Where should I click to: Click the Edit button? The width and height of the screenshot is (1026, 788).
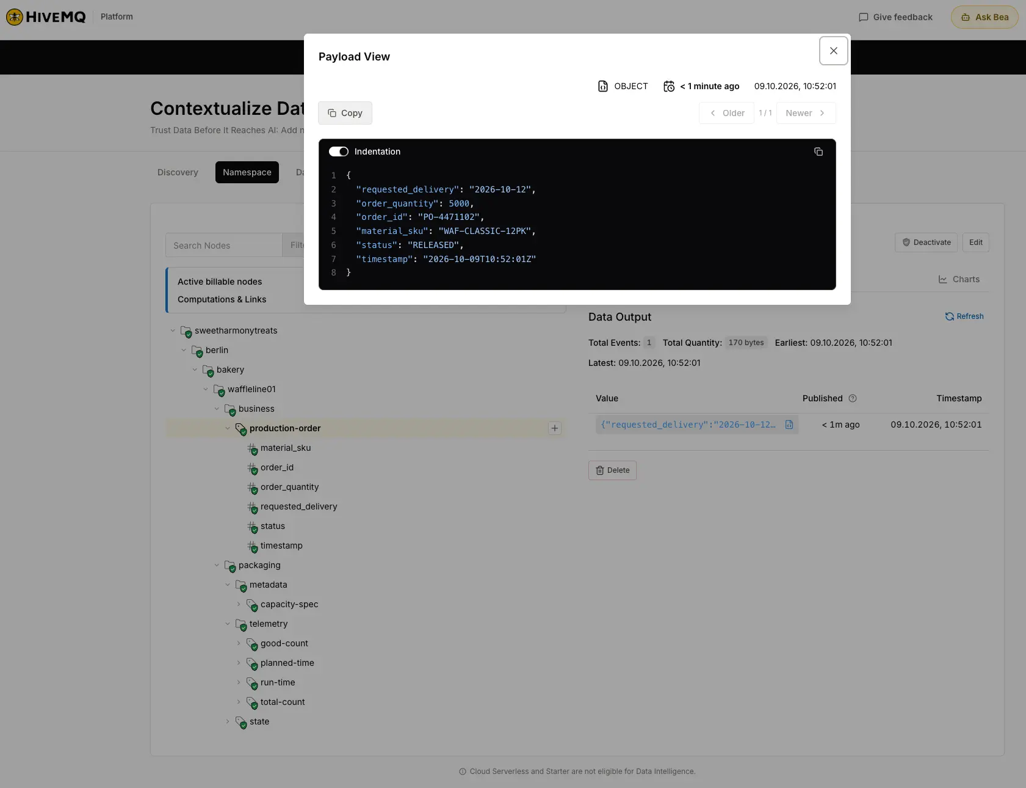[x=976, y=243]
